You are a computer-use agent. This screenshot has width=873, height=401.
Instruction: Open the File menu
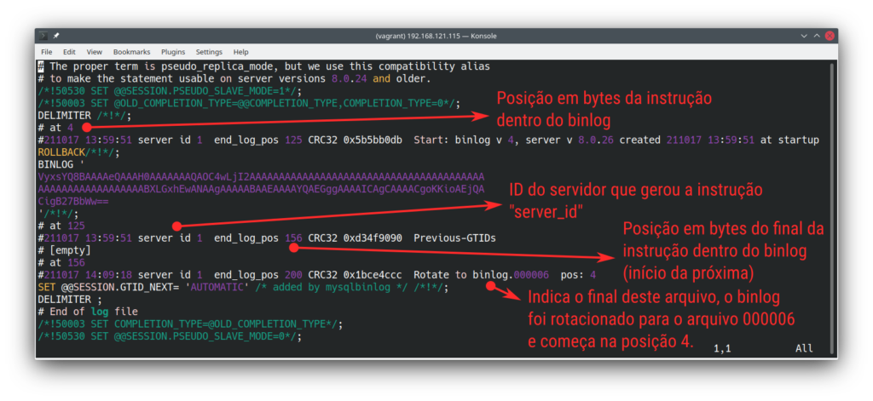(47, 52)
